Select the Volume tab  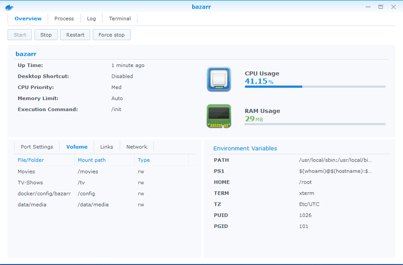tap(77, 147)
